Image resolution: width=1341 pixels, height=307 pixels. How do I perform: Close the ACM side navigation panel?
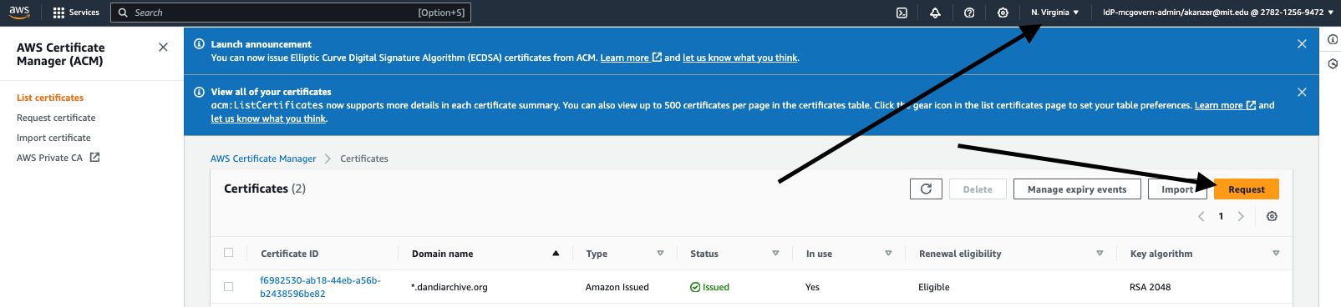pos(163,48)
